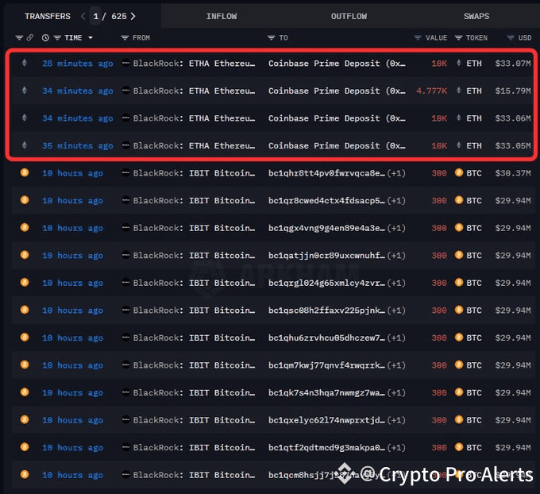Go to previous transfers page arrow
Viewport: 540px width, 494px height.
83,16
